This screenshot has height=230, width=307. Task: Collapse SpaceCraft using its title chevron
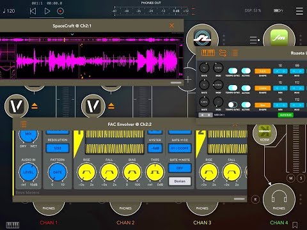[72, 34]
